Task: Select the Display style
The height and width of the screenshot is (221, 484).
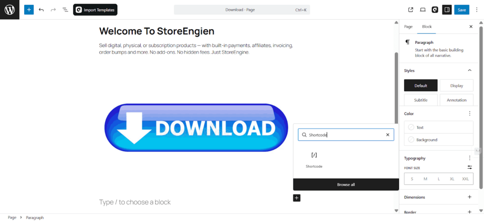Action: [457, 85]
